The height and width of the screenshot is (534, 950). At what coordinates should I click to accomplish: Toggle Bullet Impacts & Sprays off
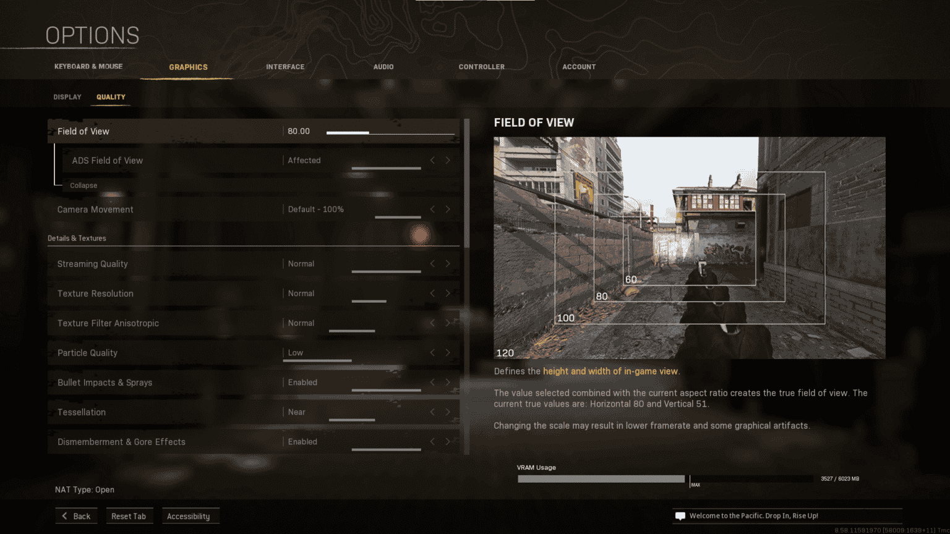(x=448, y=382)
